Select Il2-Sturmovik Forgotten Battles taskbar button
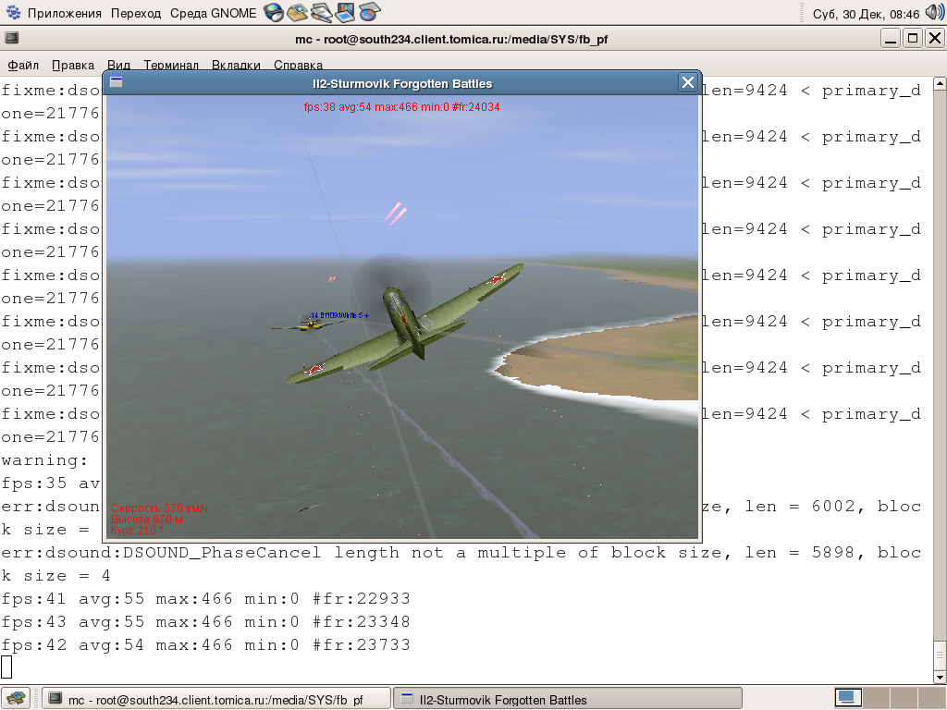947x710 pixels. point(568,699)
